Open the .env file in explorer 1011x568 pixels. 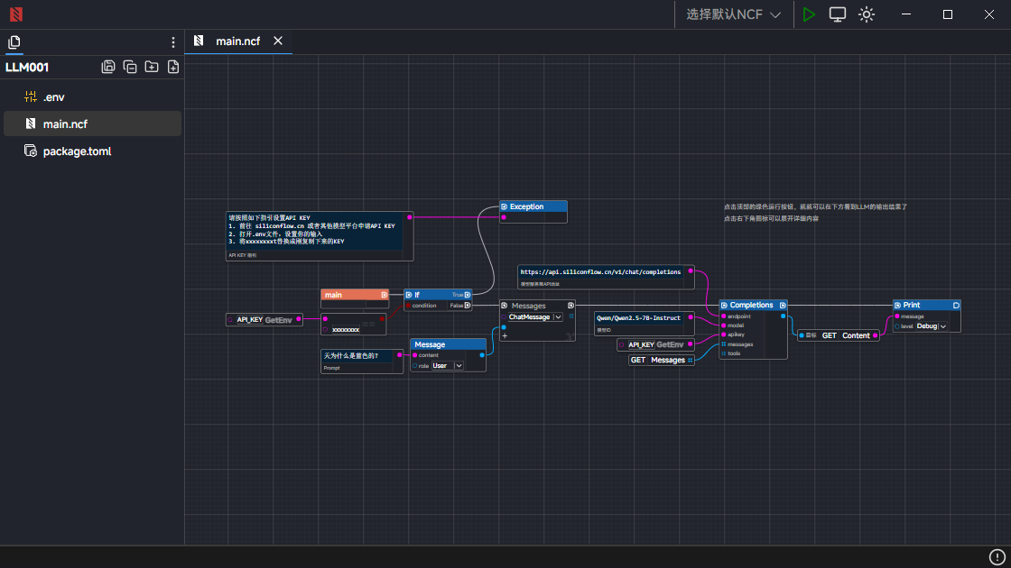pos(54,96)
